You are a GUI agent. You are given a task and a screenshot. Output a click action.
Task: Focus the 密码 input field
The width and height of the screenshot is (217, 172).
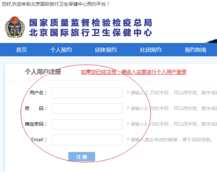click(87, 108)
